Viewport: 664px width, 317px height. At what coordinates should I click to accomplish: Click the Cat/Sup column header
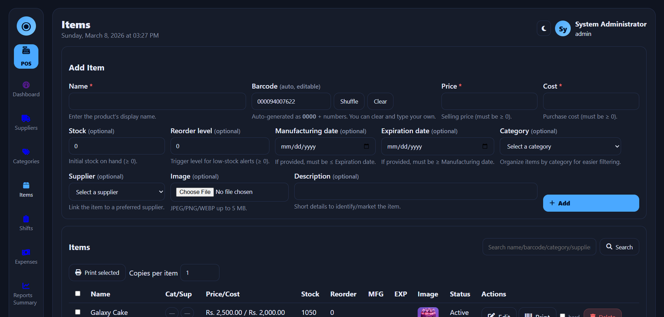coord(179,294)
